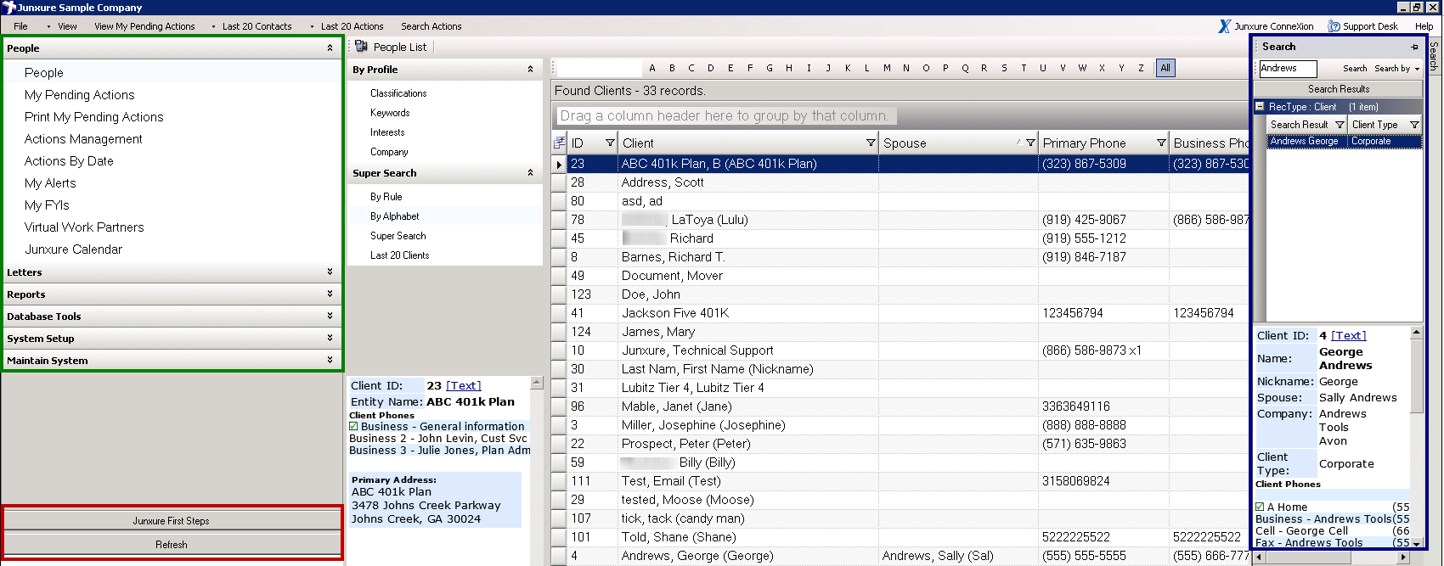Open the File menu
Viewport: 1444px width, 566px height.
click(x=20, y=26)
